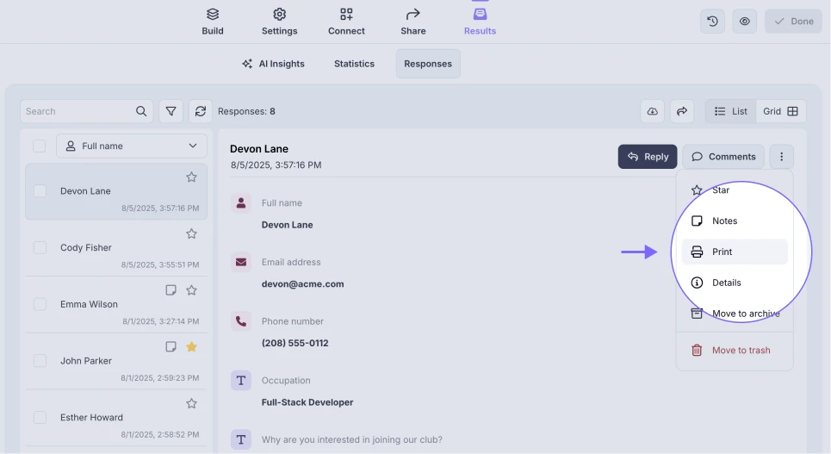Viewport: 831px width, 454px height.
Task: Click the three-dot more options button
Action: (782, 157)
